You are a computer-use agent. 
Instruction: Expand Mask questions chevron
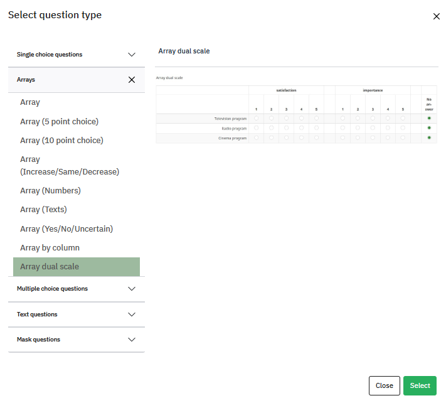coord(132,340)
